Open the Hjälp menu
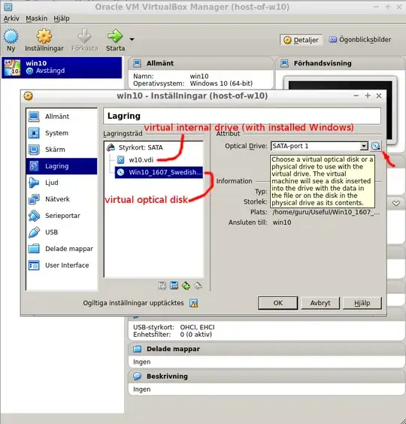406x424 pixels. coord(62,18)
